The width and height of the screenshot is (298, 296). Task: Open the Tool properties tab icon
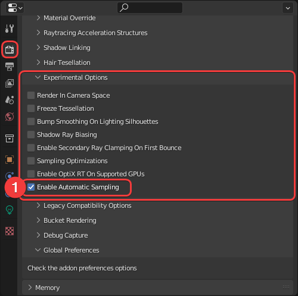(10, 29)
